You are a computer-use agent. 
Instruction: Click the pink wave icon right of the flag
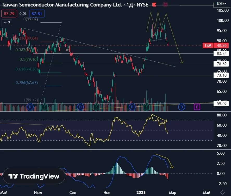[165, 5]
